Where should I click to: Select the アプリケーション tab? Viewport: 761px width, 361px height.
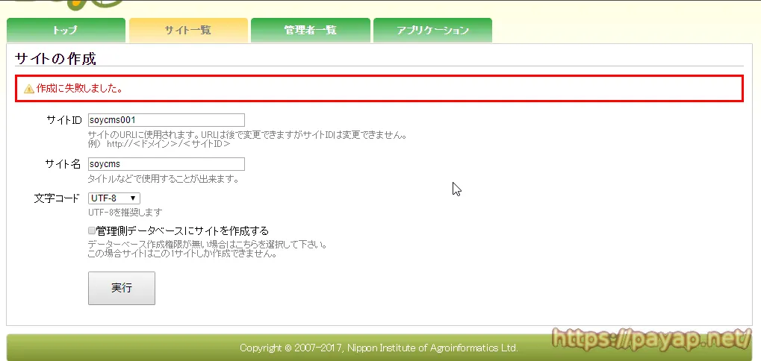coord(432,31)
